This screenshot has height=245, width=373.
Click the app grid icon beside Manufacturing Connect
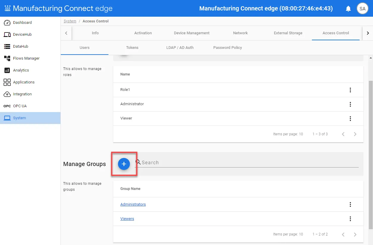click(x=7, y=8)
